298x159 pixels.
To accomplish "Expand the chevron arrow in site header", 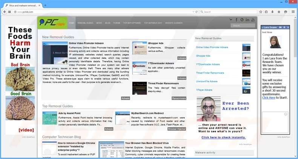I will pos(231,20).
